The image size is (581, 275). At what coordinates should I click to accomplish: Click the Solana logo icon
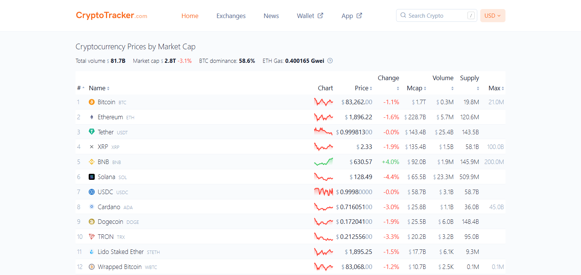tap(91, 177)
